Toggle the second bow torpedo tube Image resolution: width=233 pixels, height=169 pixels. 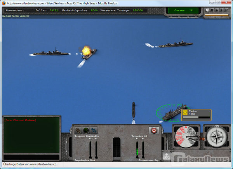click(143, 150)
